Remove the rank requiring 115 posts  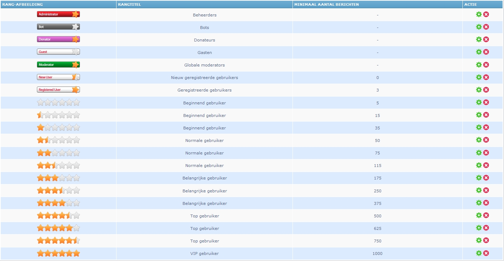[x=486, y=165]
